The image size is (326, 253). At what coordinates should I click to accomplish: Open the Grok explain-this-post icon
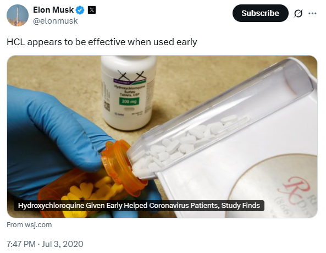[298, 13]
